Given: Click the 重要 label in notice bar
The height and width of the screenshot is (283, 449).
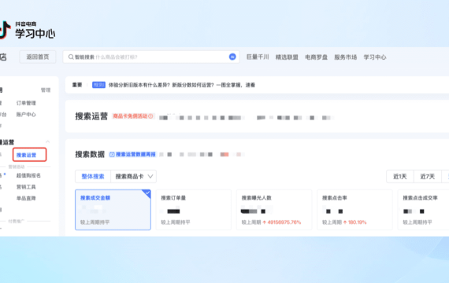Looking at the screenshot, I should (x=77, y=85).
